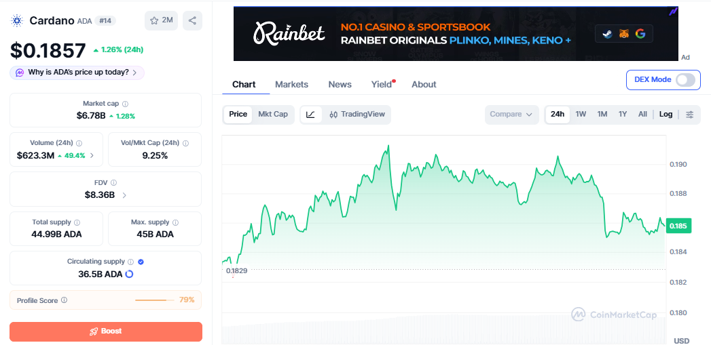
Task: Click the 1.26% (24h) change text
Action: 118,49
